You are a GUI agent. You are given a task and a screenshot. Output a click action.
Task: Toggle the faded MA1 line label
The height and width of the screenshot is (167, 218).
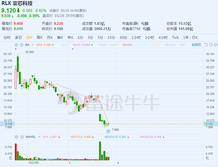[183, 45]
